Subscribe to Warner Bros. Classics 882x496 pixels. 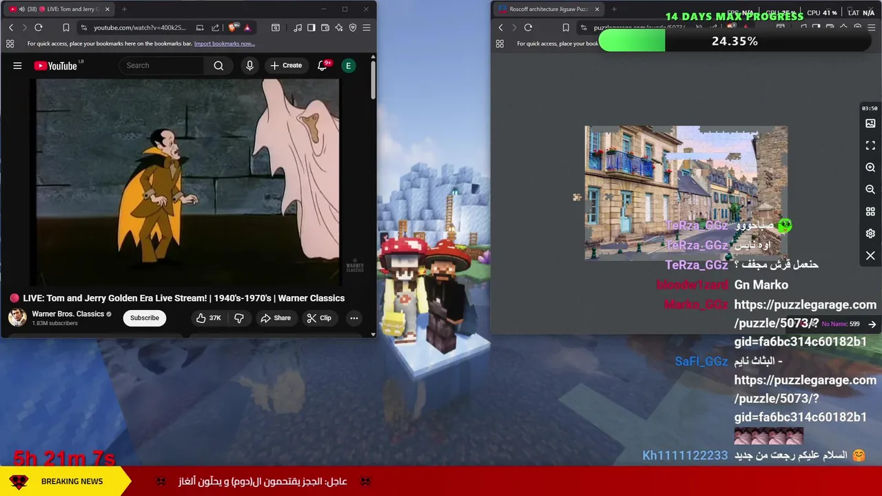click(x=145, y=318)
